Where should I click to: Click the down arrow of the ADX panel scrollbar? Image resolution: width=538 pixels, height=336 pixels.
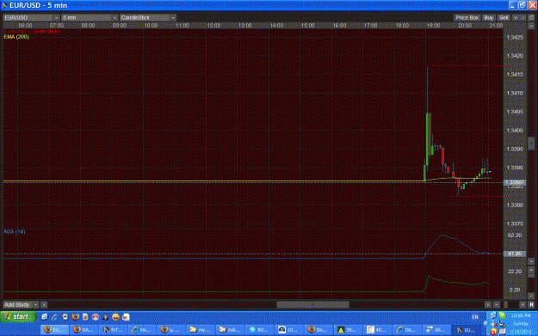pos(531,296)
